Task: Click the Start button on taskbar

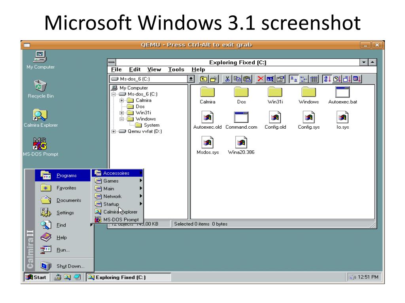Action: coord(36,277)
